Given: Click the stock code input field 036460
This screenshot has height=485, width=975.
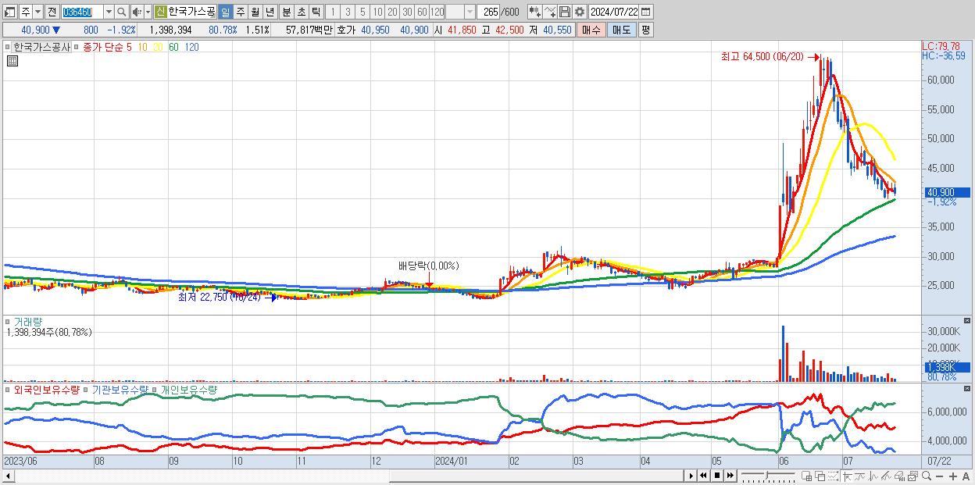Looking at the screenshot, I should coord(81,12).
